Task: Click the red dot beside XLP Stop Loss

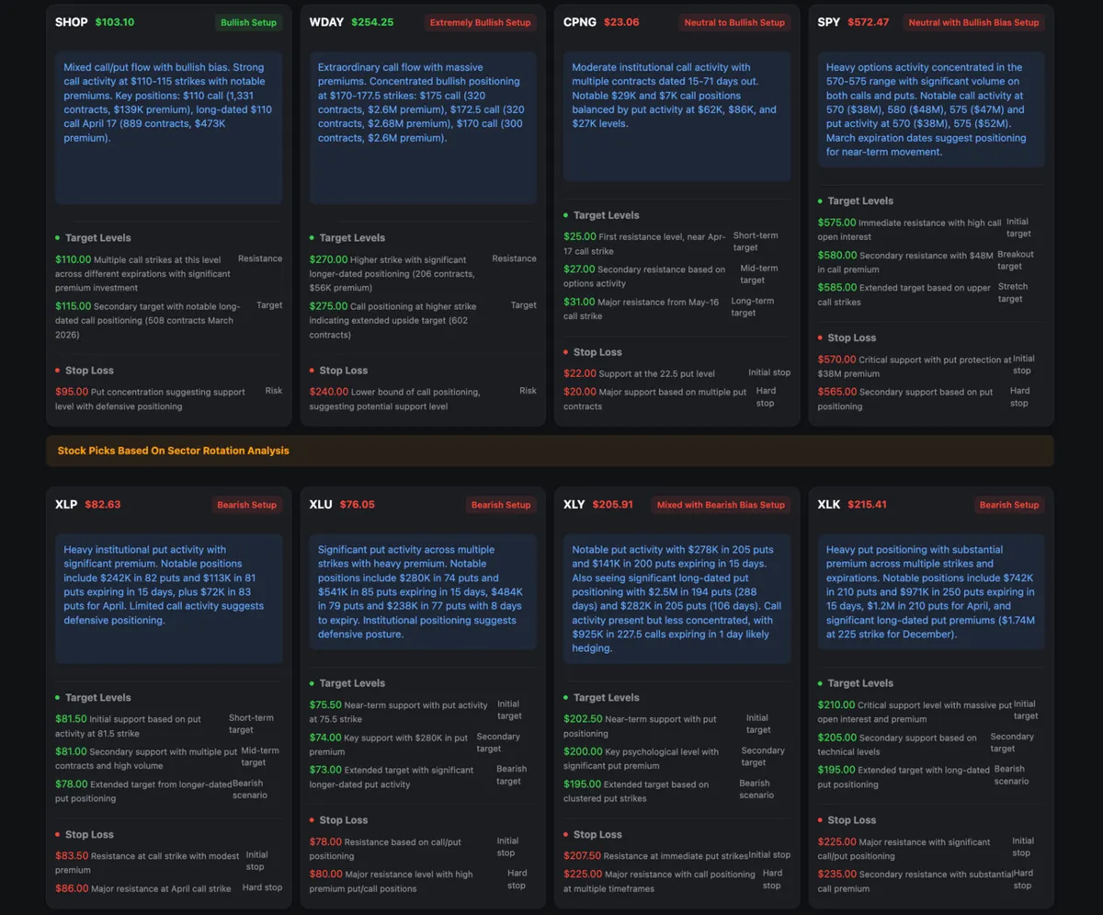Action: click(x=57, y=834)
